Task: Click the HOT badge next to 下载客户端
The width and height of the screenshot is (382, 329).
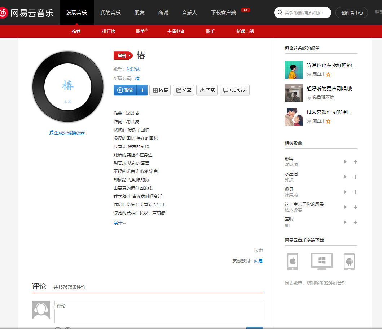Action: click(246, 10)
